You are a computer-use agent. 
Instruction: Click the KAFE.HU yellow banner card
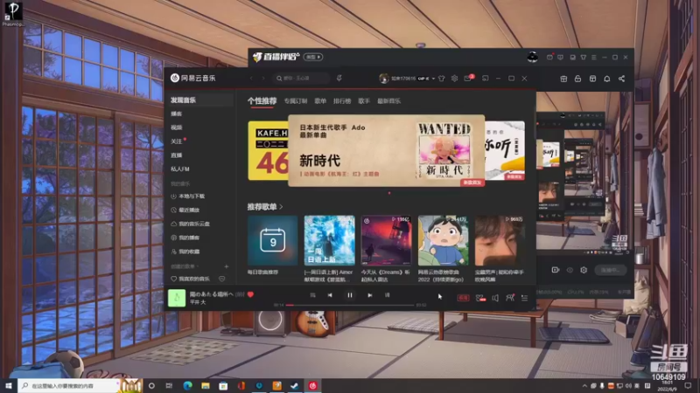pyautogui.click(x=269, y=150)
